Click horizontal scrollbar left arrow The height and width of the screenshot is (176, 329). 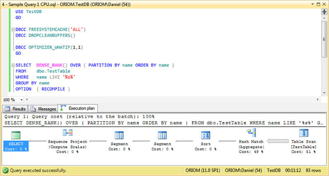[x=27, y=100]
